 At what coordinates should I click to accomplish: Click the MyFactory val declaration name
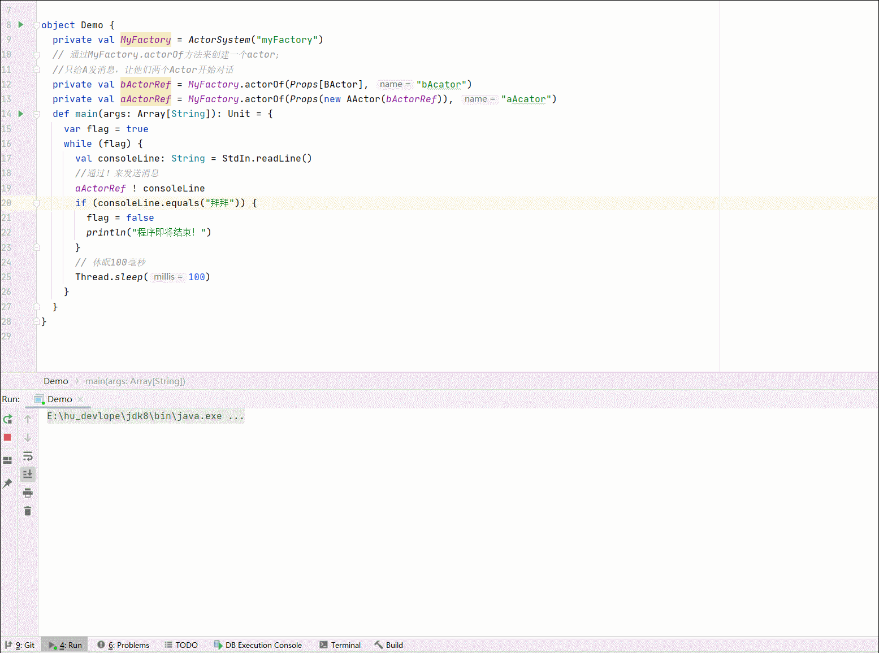(x=145, y=40)
